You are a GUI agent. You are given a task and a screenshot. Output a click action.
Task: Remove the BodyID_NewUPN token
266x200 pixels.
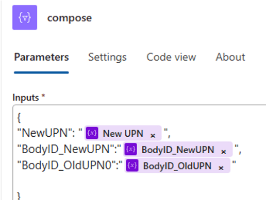click(223, 152)
